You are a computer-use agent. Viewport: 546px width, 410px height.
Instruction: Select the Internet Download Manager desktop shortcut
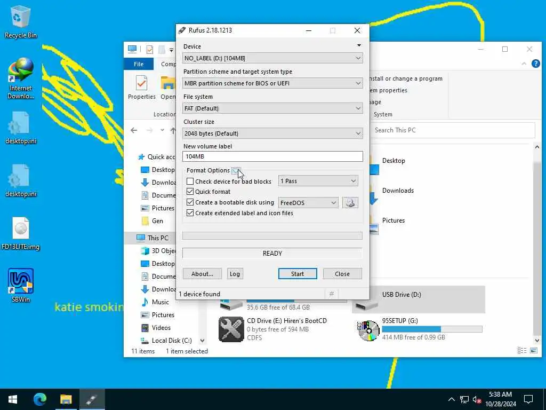[x=21, y=78]
